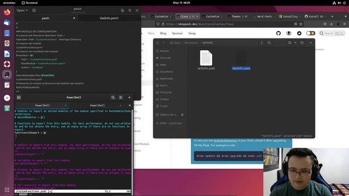Open the Files window hamburger menu
The image size is (349, 196).
point(302,42)
